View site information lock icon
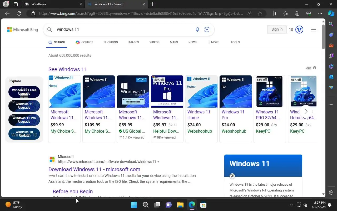 33,13
